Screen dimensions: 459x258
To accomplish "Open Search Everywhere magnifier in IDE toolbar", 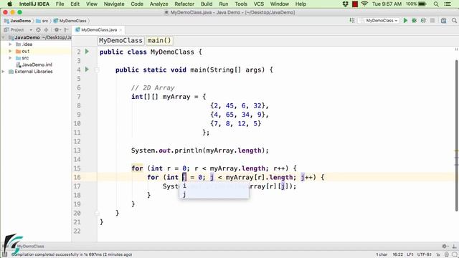I will pyautogui.click(x=454, y=21).
